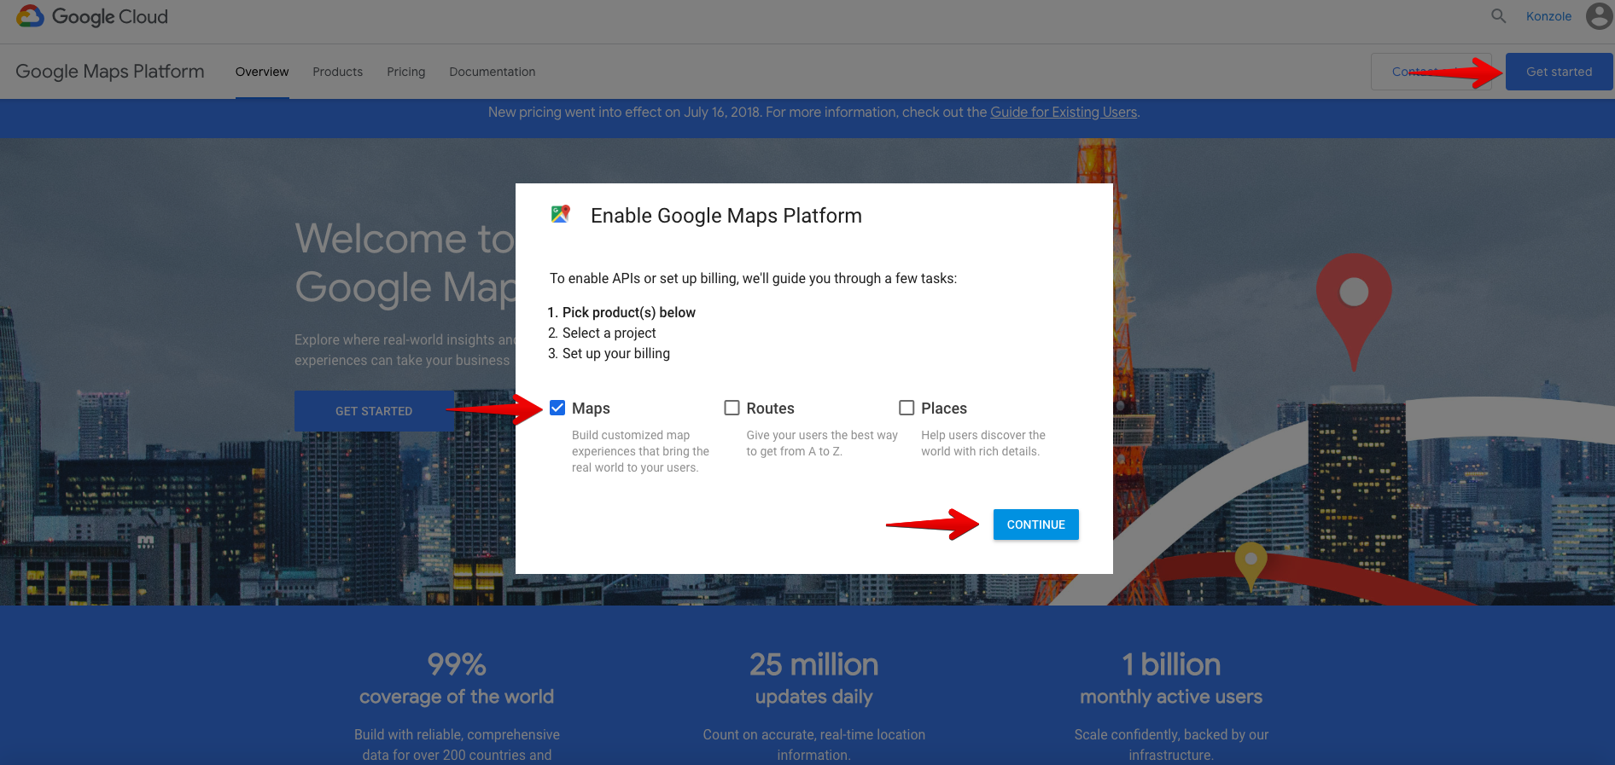Go to the Pricing page
This screenshot has height=765, width=1615.
coord(405,72)
